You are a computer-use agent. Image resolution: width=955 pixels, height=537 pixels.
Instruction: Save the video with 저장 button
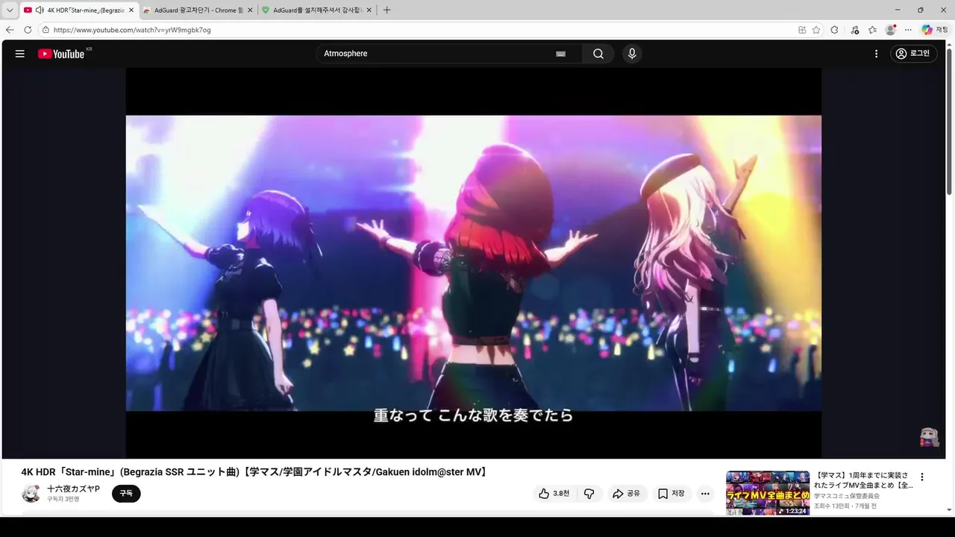(671, 494)
